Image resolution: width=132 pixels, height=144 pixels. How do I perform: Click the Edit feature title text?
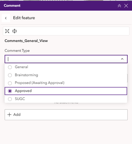point(24,18)
